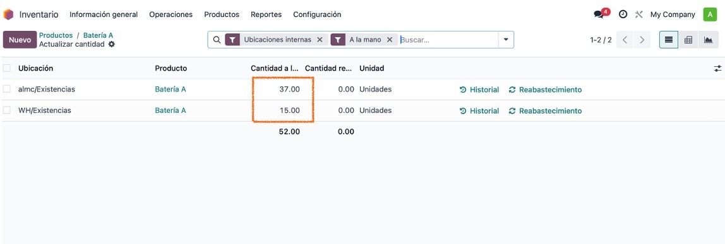Click the Historial button in almc/Existencias row
Viewport: 725px width, 244px height.
tap(479, 90)
